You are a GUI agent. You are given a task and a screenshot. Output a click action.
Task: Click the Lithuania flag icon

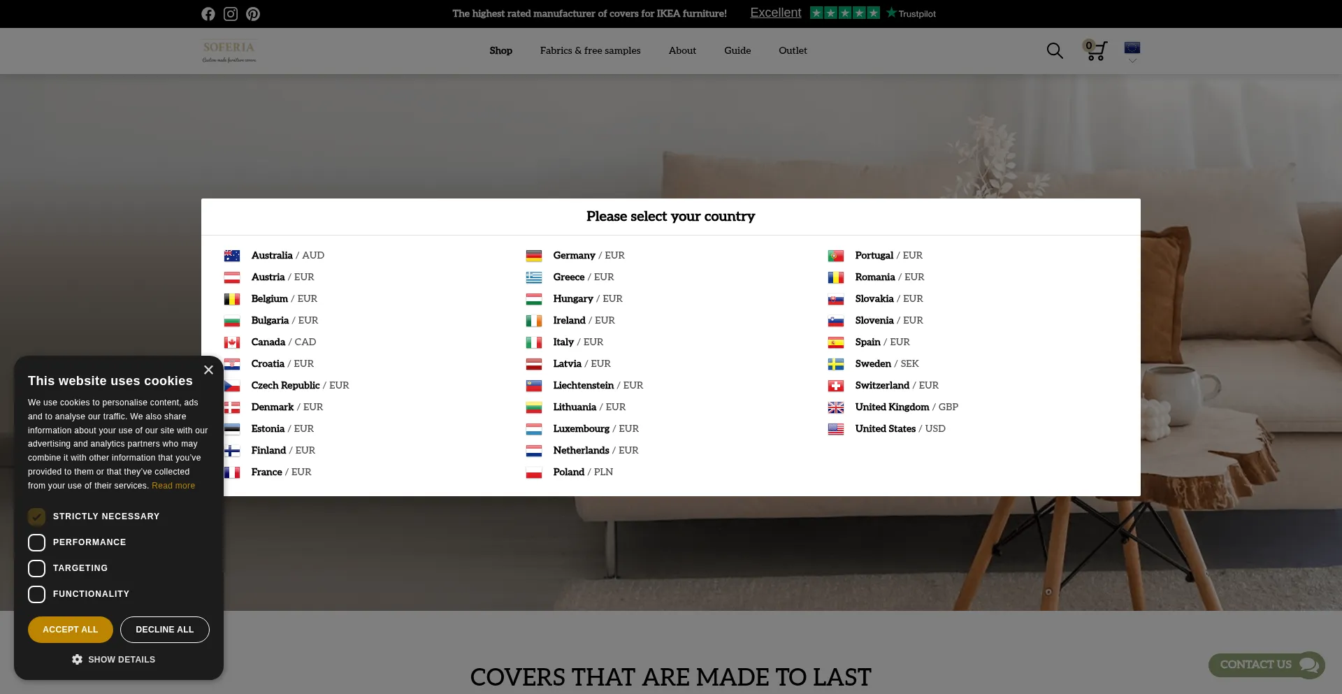(x=534, y=407)
